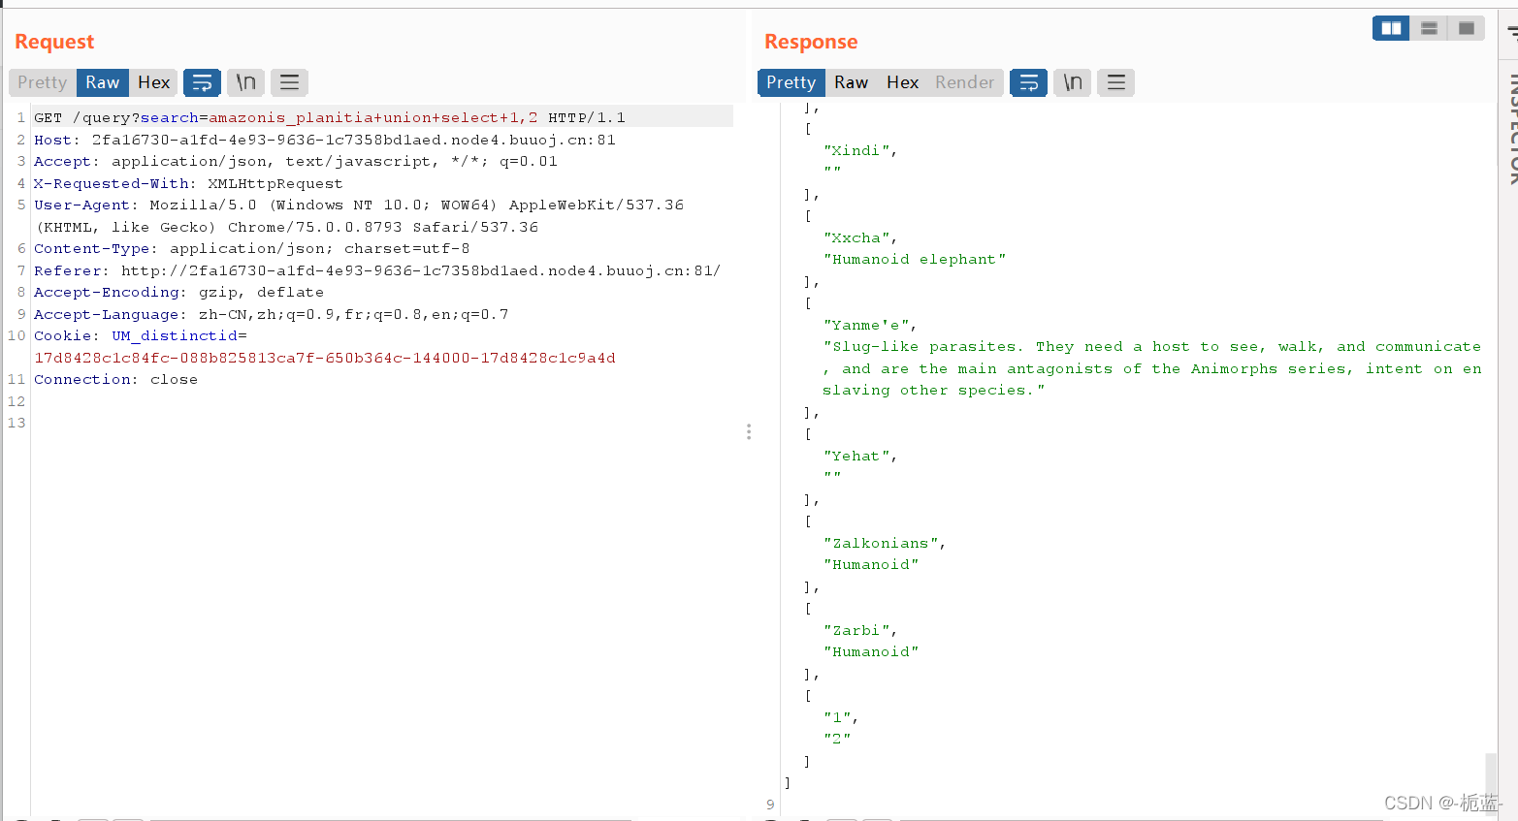Switch to top-bottom stacked layout icon
This screenshot has width=1518, height=821.
pyautogui.click(x=1429, y=28)
